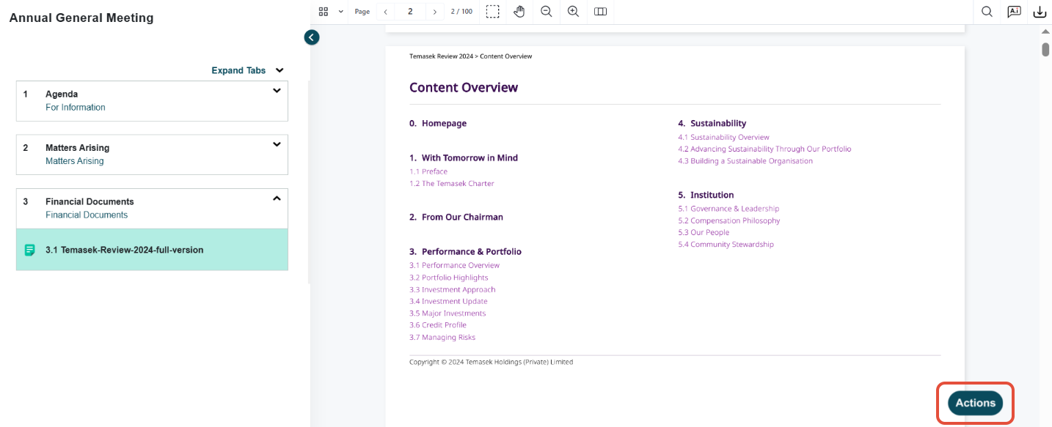Open 3.5 Major Investments link
Screen dimensions: 1052x427
tap(448, 313)
